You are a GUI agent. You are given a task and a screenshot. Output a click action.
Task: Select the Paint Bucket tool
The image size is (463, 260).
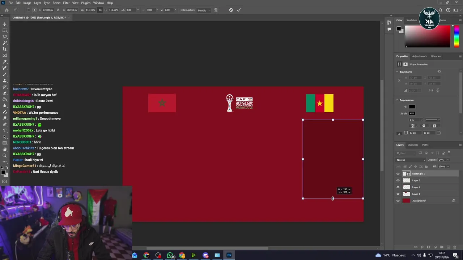[x=5, y=99]
